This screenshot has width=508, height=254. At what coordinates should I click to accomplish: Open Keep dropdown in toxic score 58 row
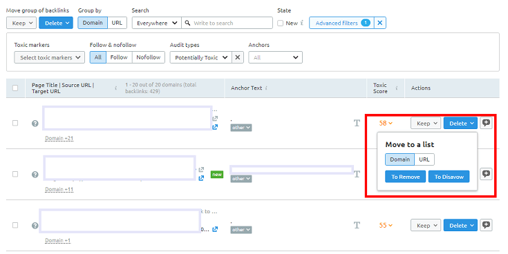426,124
